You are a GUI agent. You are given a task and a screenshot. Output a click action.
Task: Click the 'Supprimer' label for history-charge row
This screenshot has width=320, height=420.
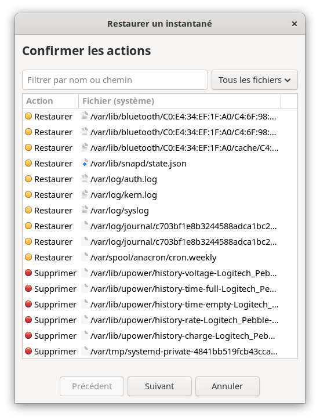[56, 336]
